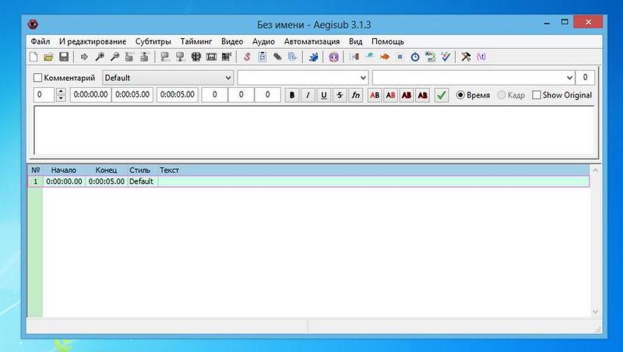Screen dimensions: 623x352
Task: Pick primary color first AB button
Action: click(375, 95)
